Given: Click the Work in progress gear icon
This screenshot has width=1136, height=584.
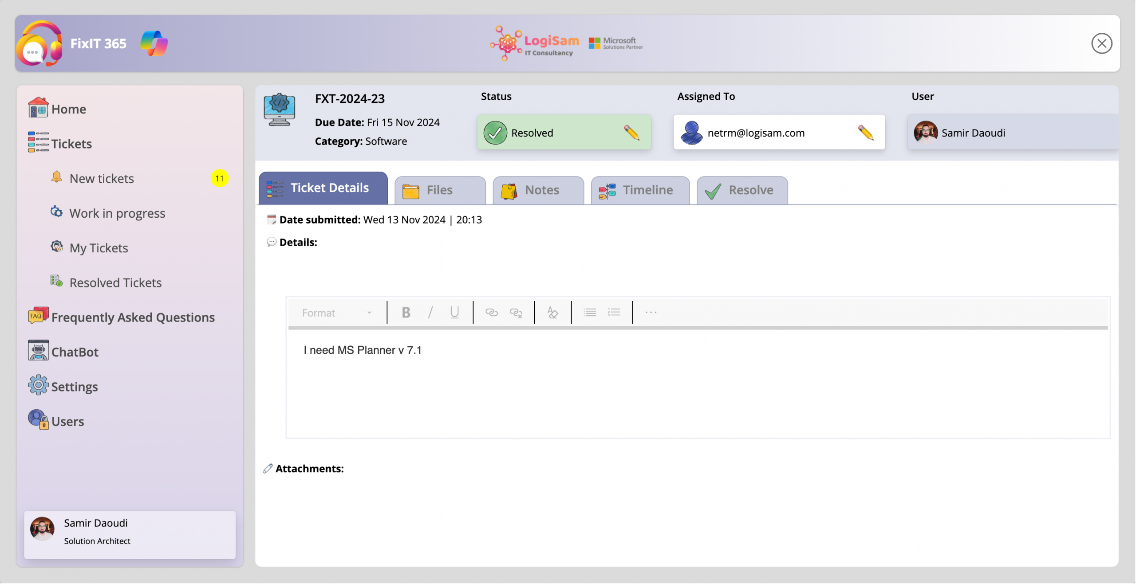Looking at the screenshot, I should (56, 212).
